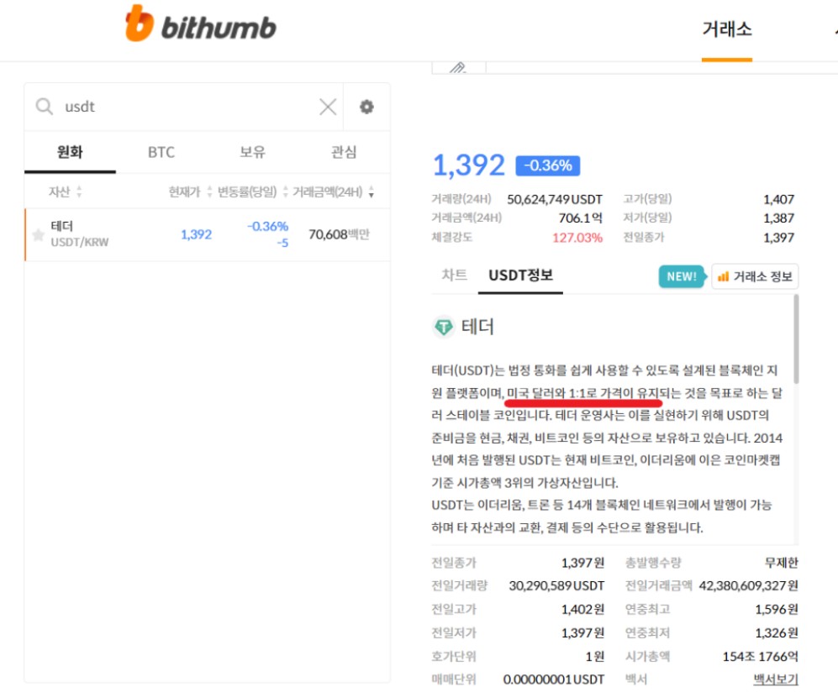Click 70,608백만 trading amount cell
The width and height of the screenshot is (838, 692).
(x=339, y=234)
